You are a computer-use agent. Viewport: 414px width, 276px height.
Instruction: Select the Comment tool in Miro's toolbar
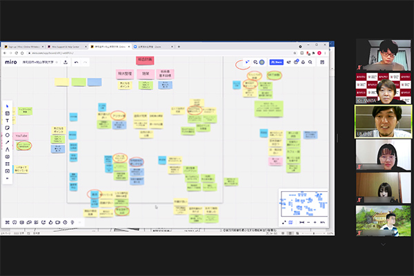(x=7, y=157)
